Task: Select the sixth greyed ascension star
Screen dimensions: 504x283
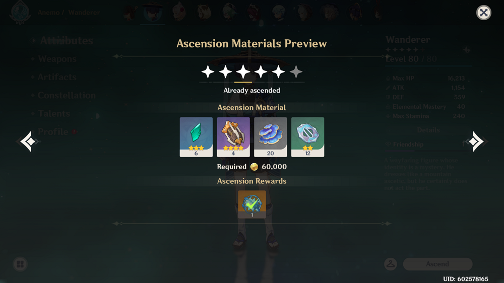Action: click(x=296, y=72)
